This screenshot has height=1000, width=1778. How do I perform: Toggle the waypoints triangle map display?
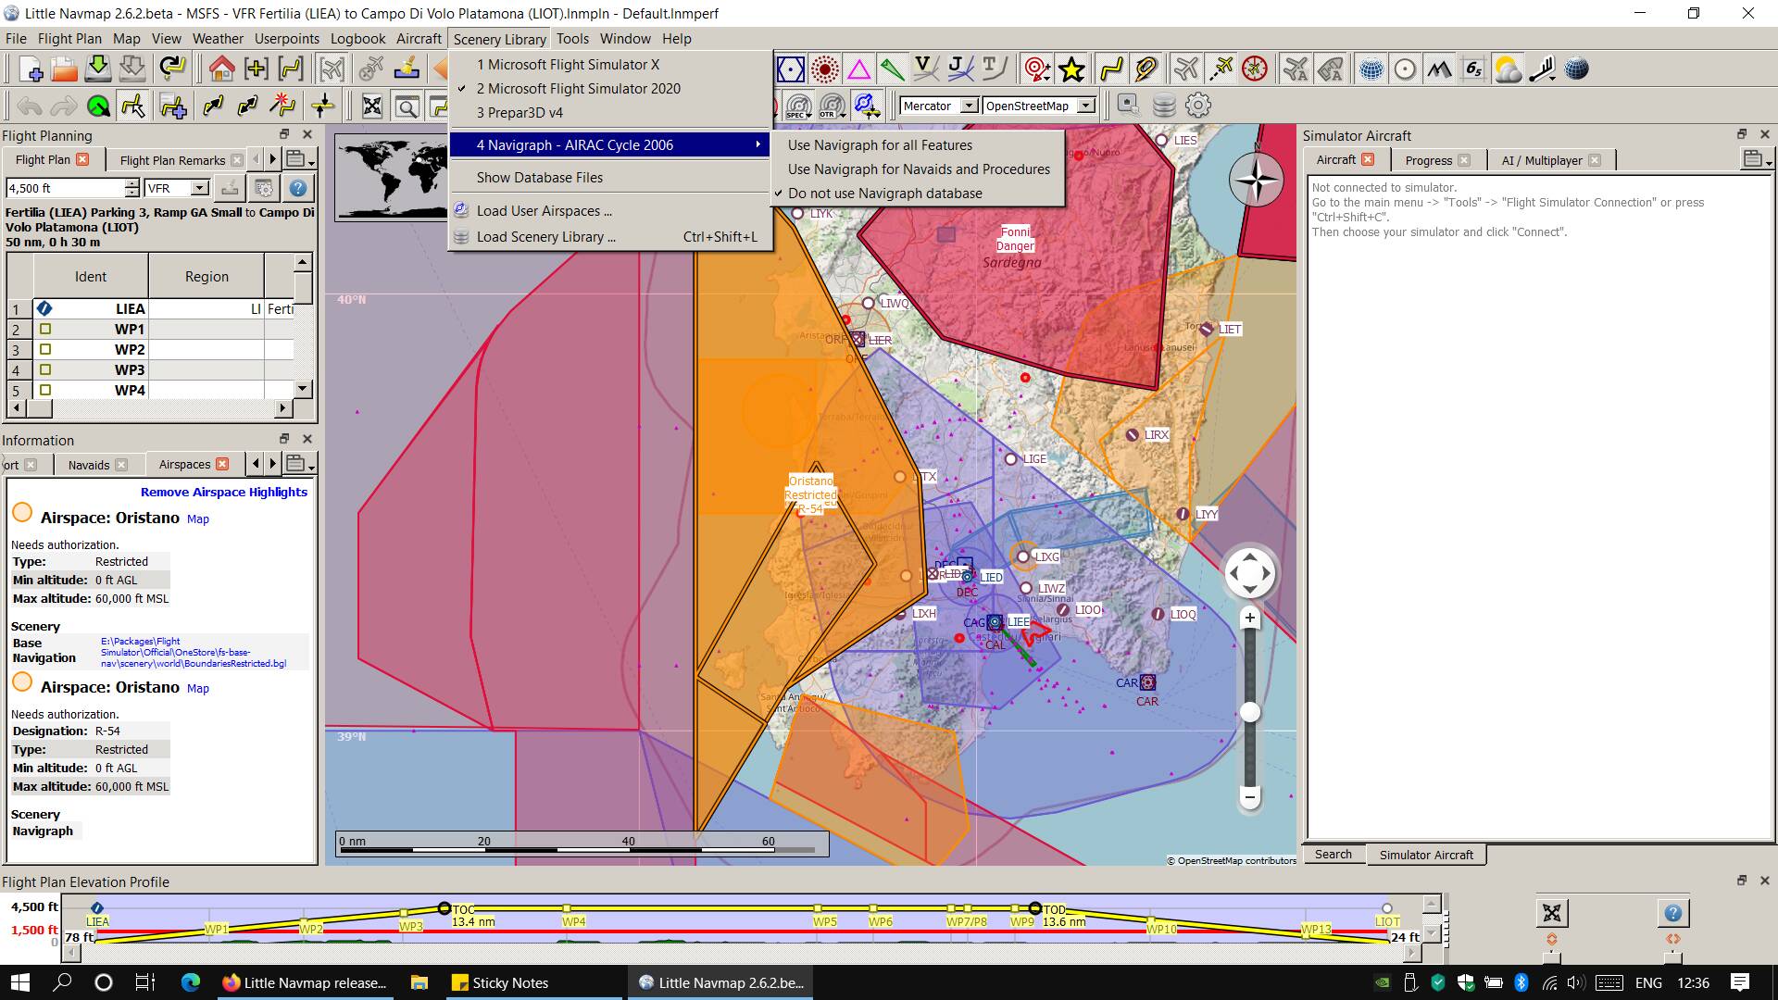(858, 69)
